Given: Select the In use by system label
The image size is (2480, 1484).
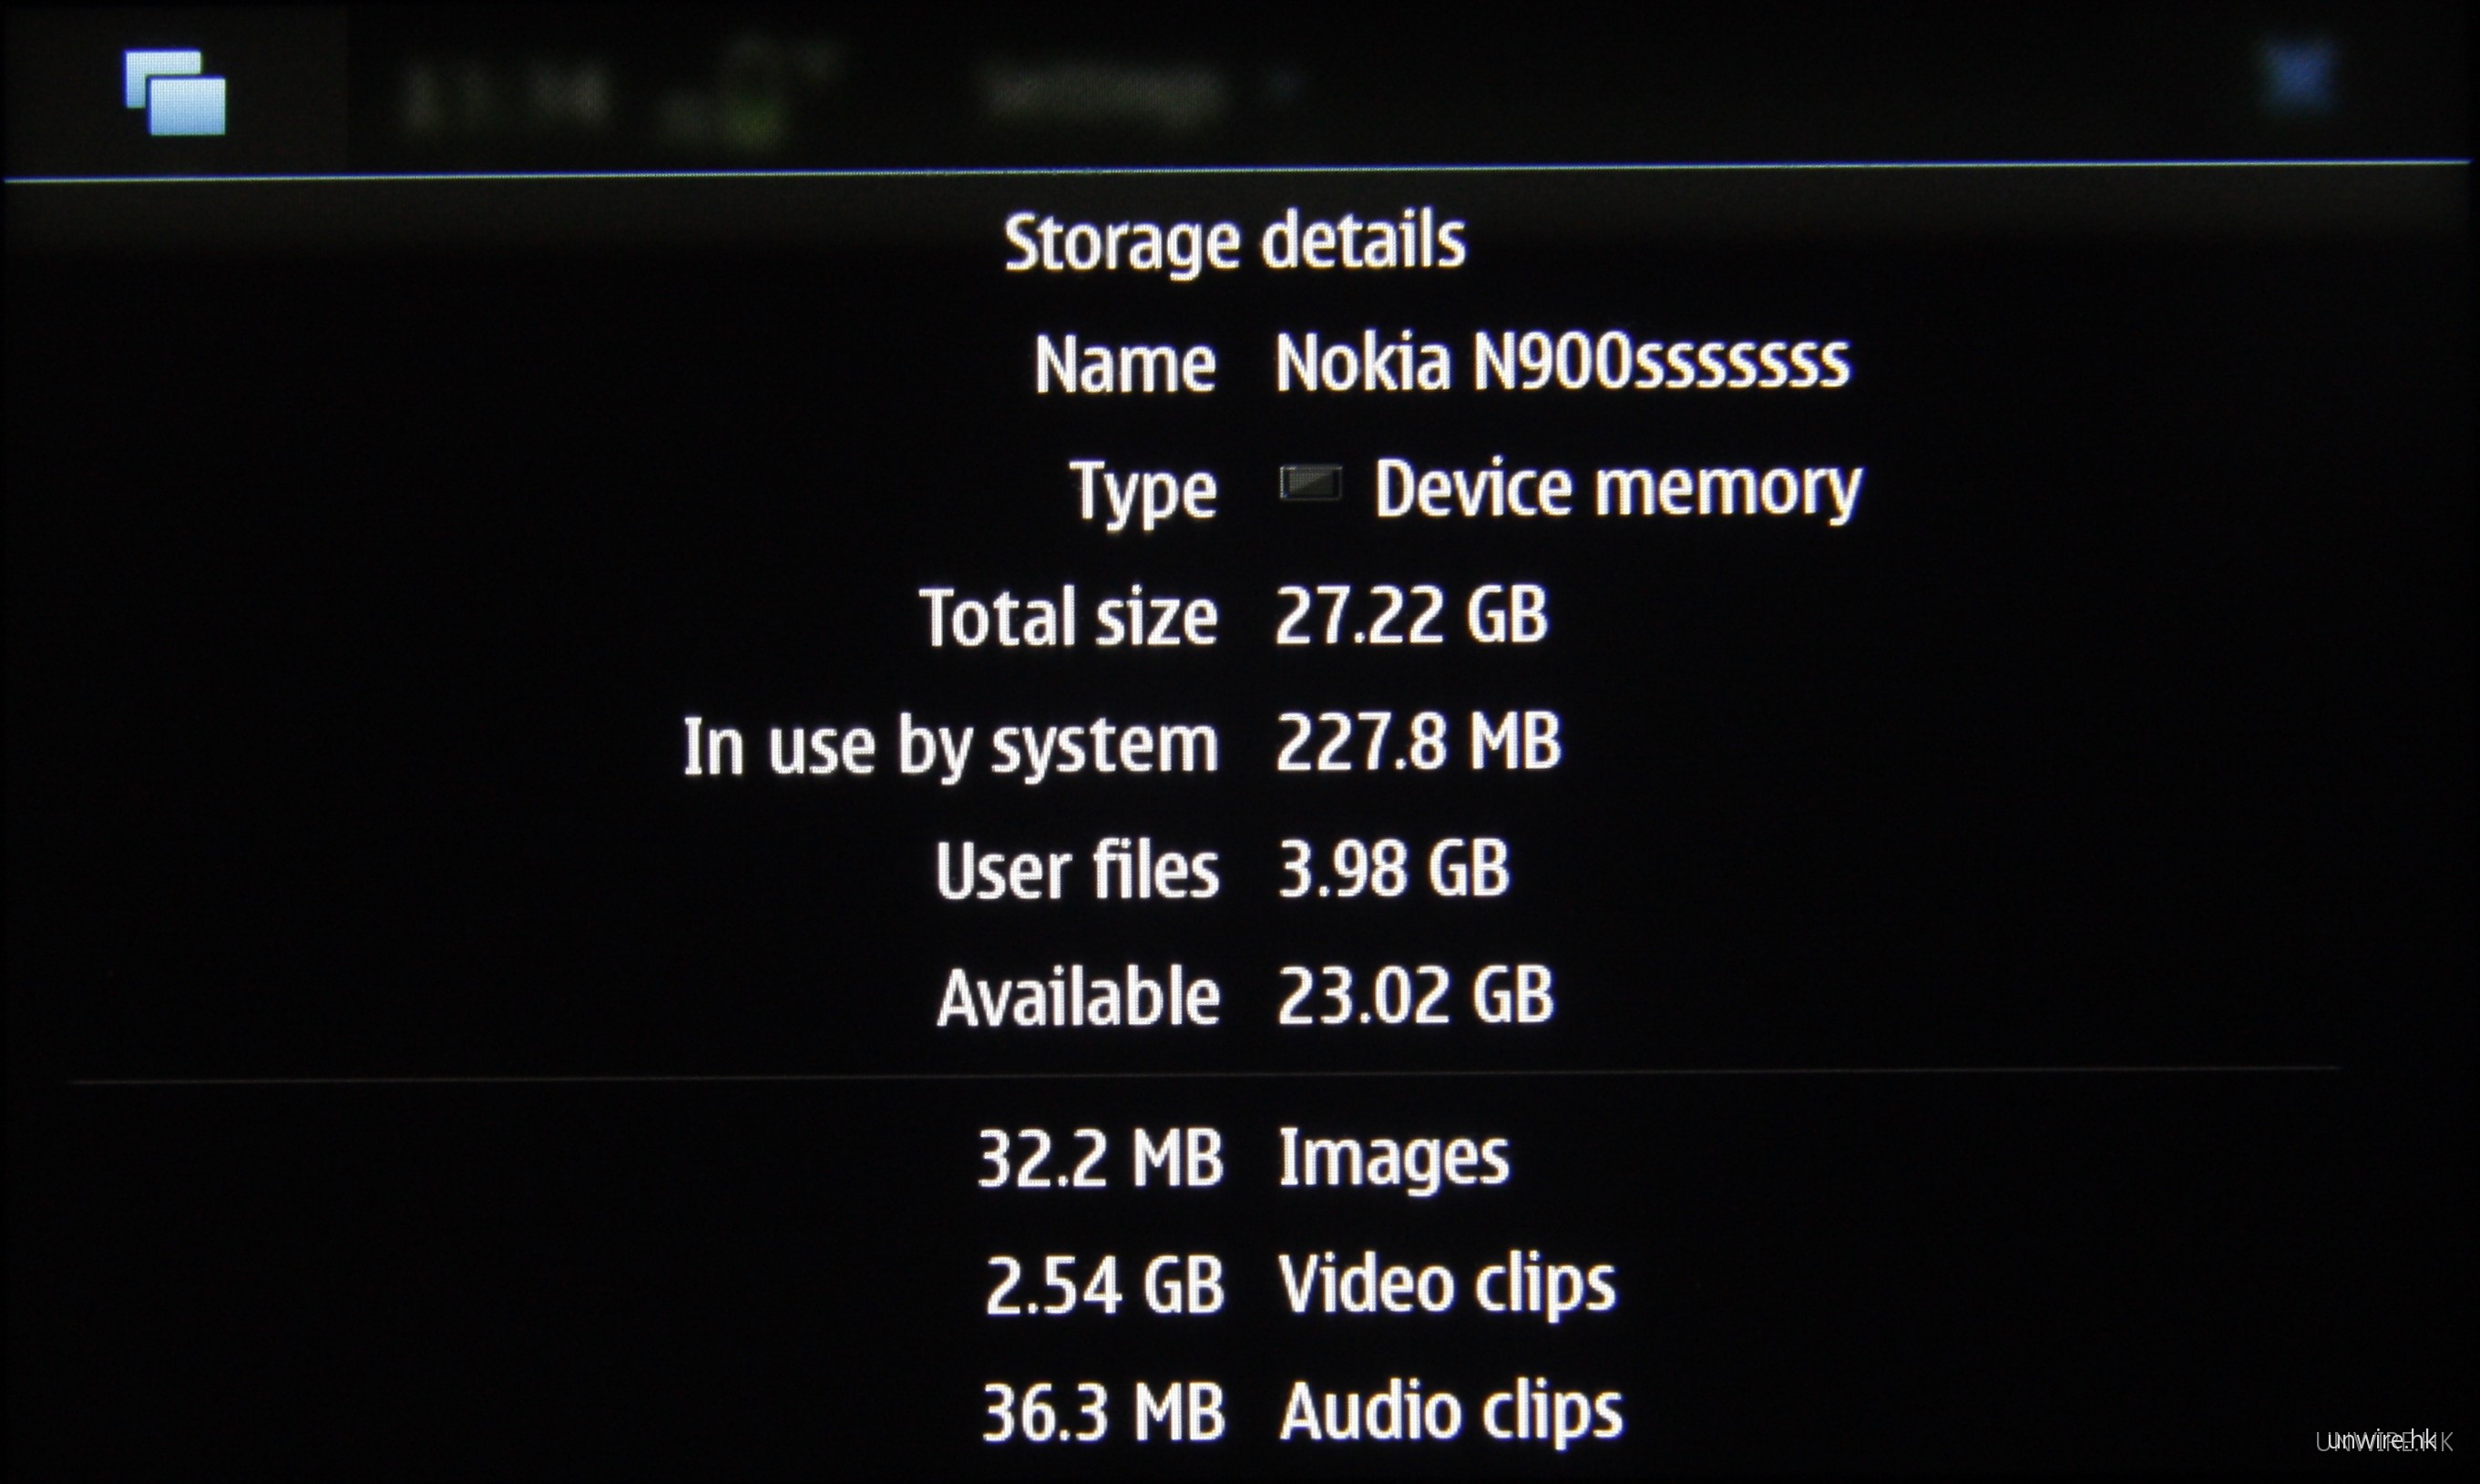Looking at the screenshot, I should (x=950, y=745).
